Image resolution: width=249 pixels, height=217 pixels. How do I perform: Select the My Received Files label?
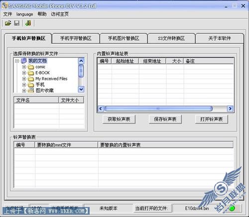pyautogui.click(x=51, y=79)
